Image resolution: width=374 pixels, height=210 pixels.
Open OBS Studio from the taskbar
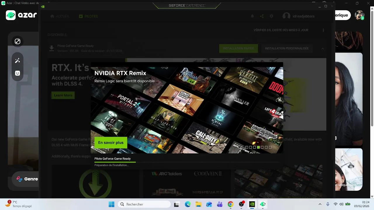point(241,204)
